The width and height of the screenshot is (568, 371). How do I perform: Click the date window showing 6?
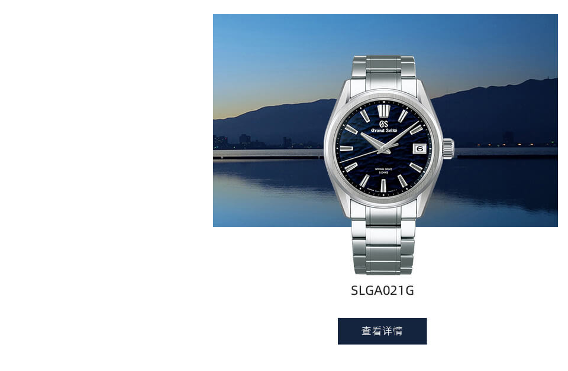(x=420, y=149)
